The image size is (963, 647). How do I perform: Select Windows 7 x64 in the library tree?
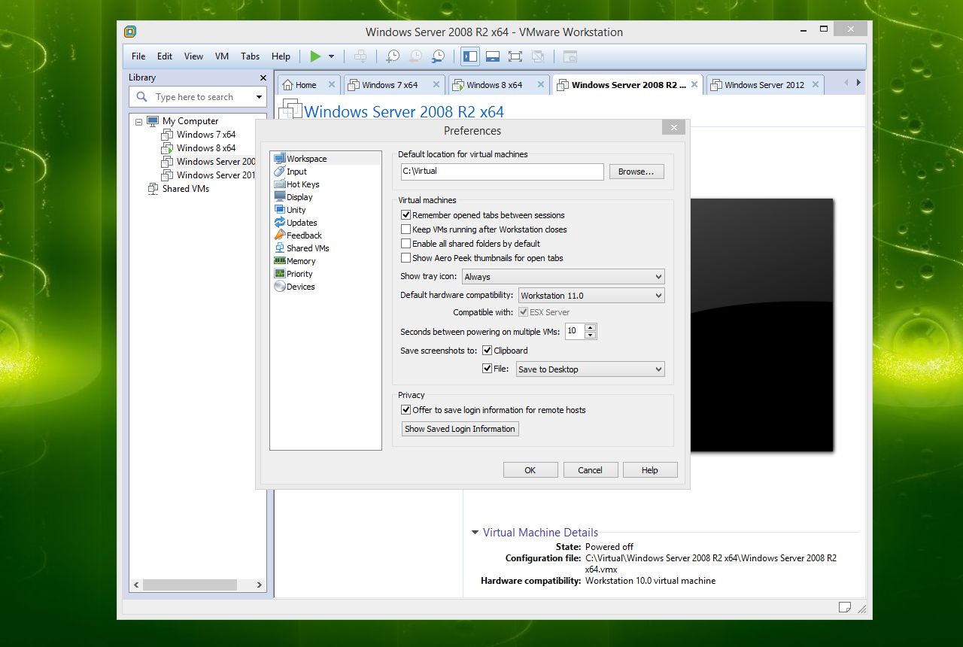coord(205,135)
